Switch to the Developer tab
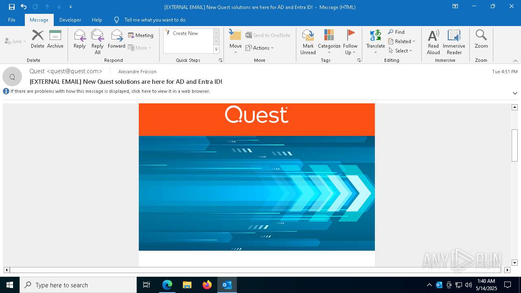This screenshot has width=521, height=293. [70, 20]
